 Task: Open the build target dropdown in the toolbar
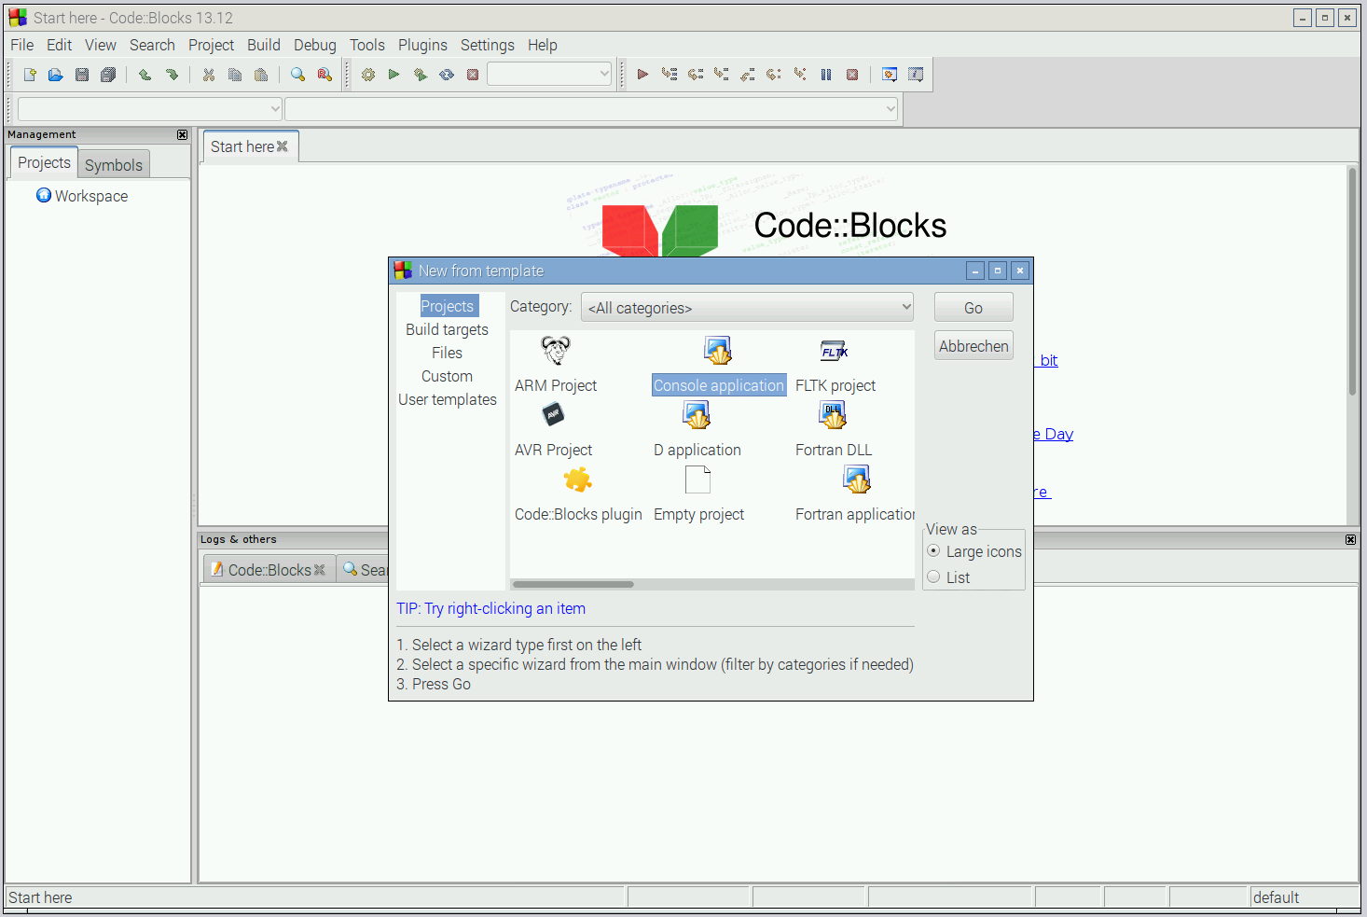point(549,73)
